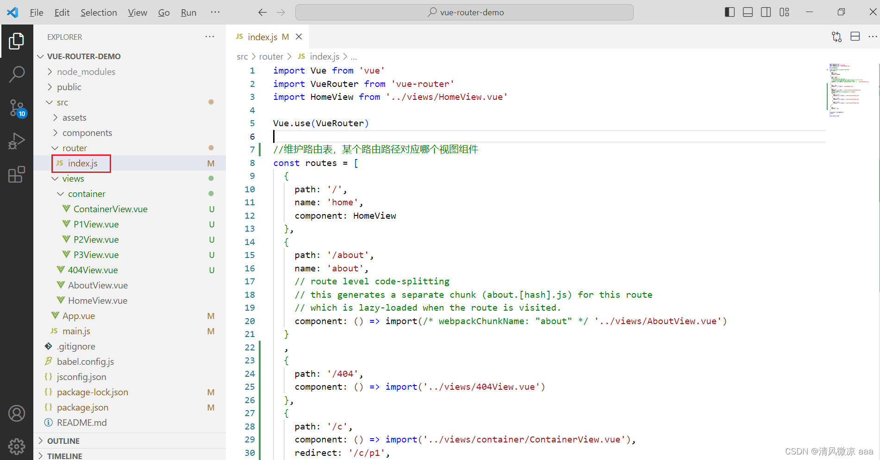Screen dimensions: 880x460
Task: Click the code minimap preview
Action: point(849,90)
